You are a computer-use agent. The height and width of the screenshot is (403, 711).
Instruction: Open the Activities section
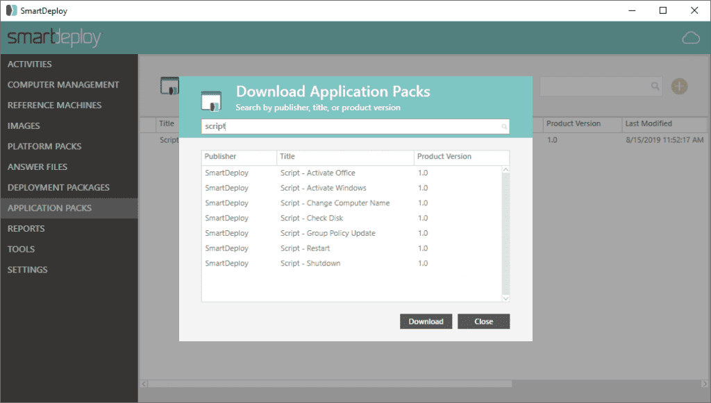coord(29,65)
